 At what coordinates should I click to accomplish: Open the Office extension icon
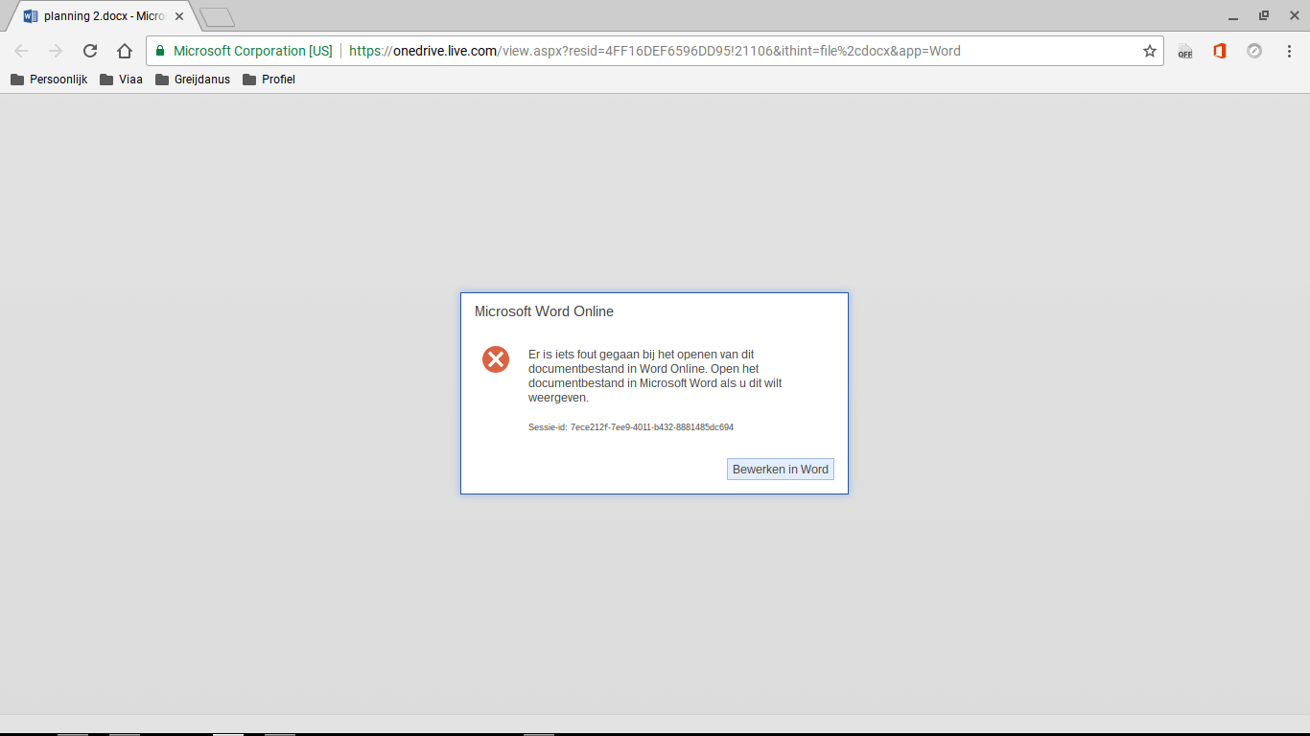[1220, 51]
